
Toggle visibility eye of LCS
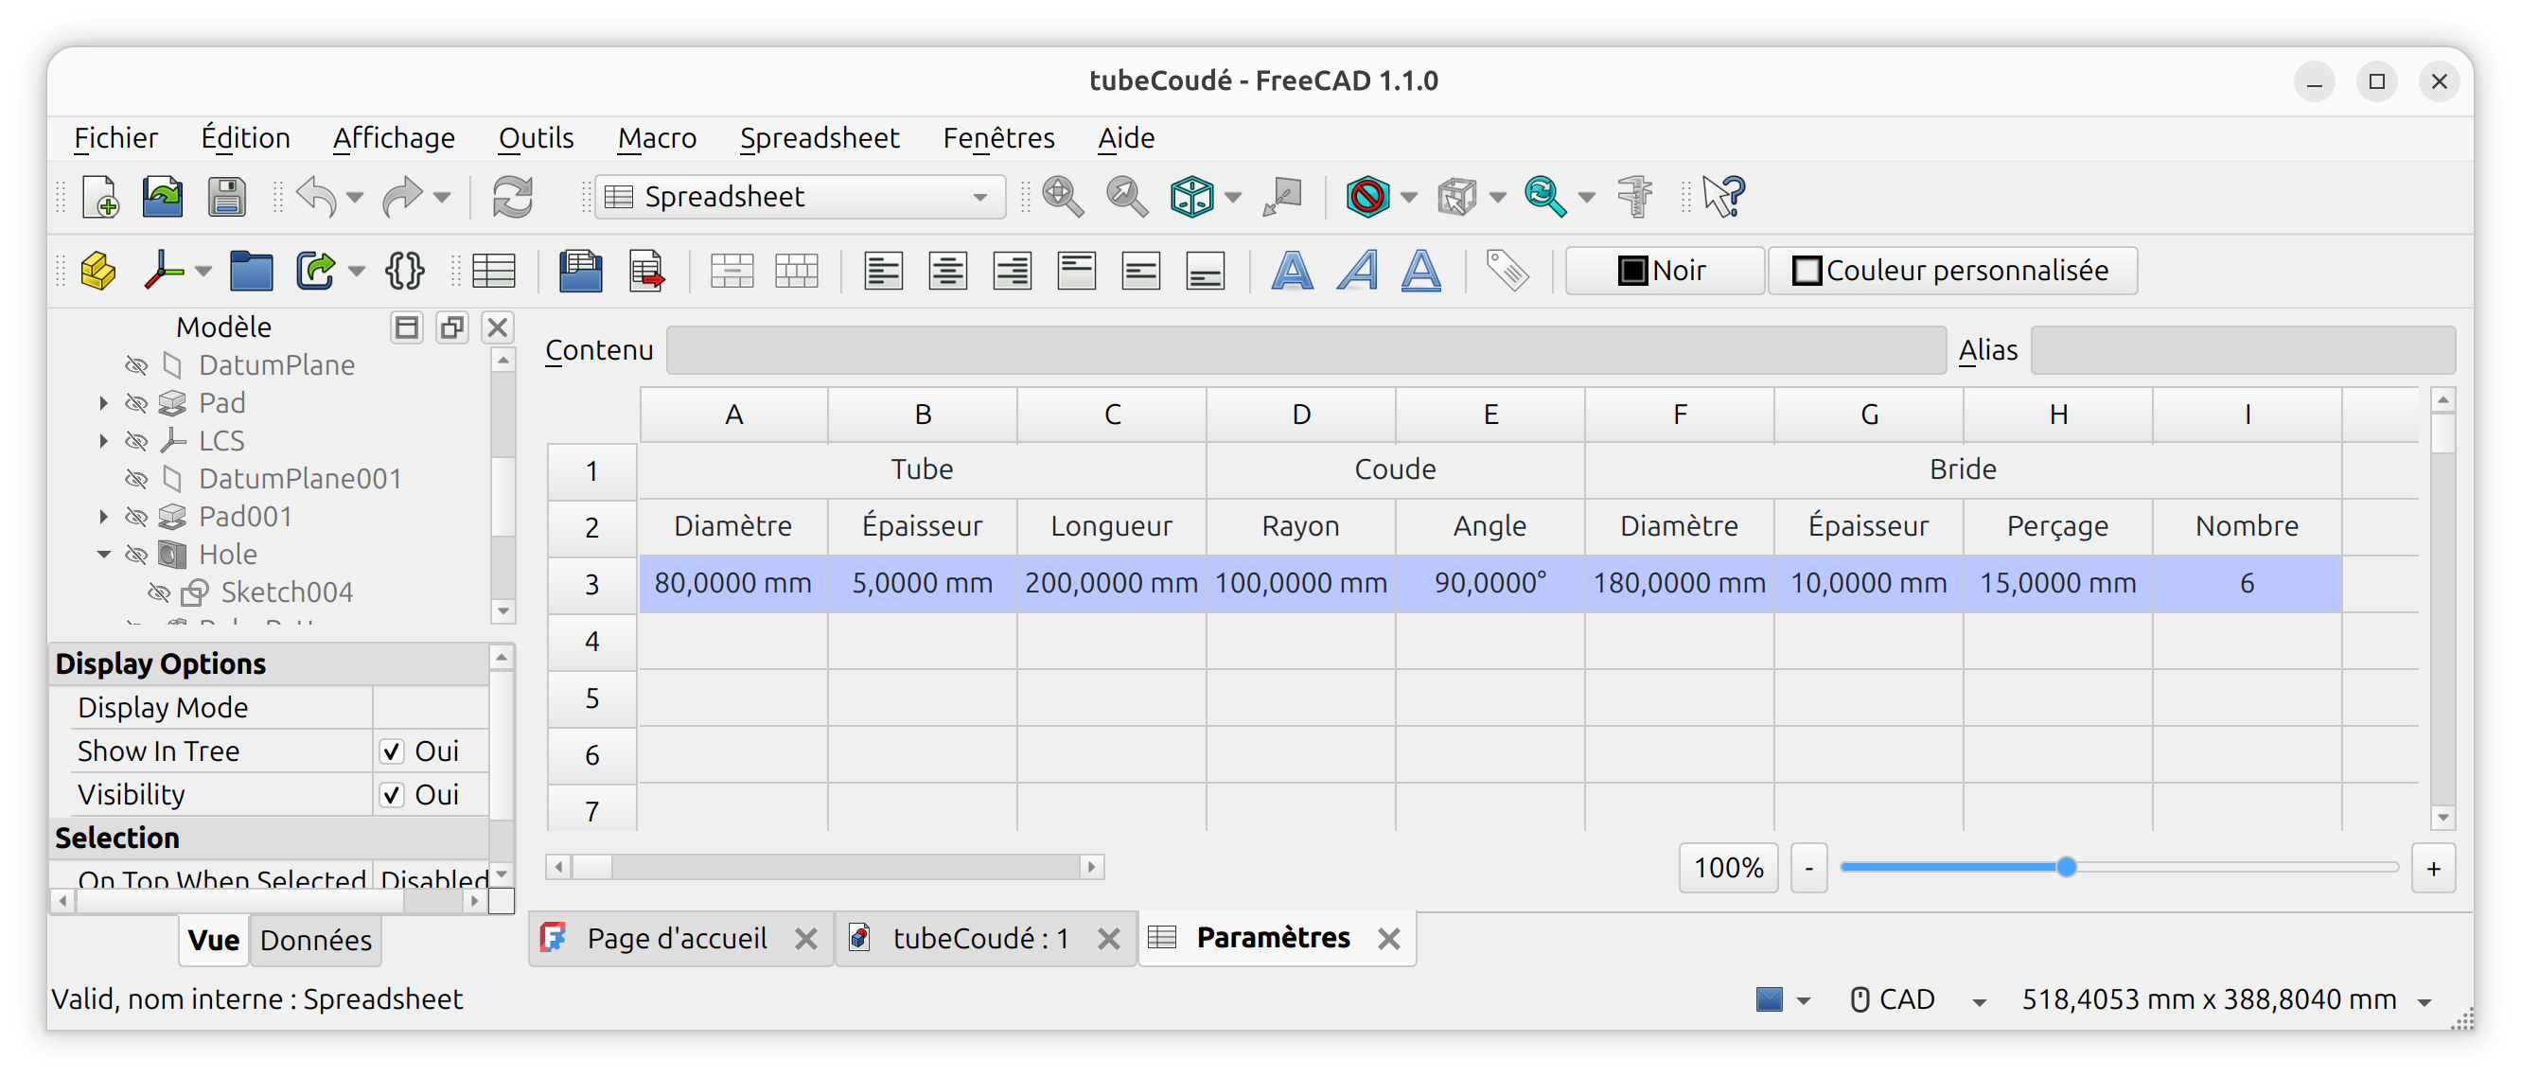(137, 442)
